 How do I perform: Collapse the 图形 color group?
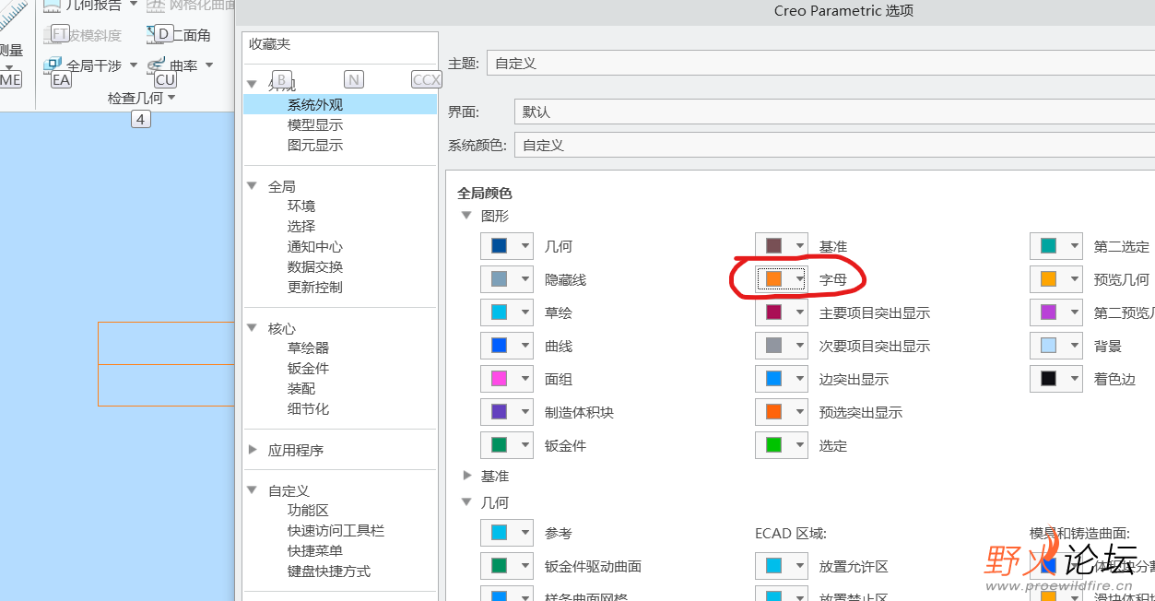(x=466, y=216)
